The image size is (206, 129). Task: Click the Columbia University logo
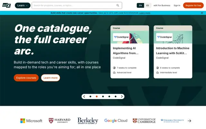pyautogui.click(x=173, y=121)
